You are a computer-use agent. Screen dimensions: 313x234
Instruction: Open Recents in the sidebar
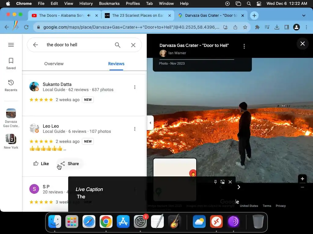11,86
